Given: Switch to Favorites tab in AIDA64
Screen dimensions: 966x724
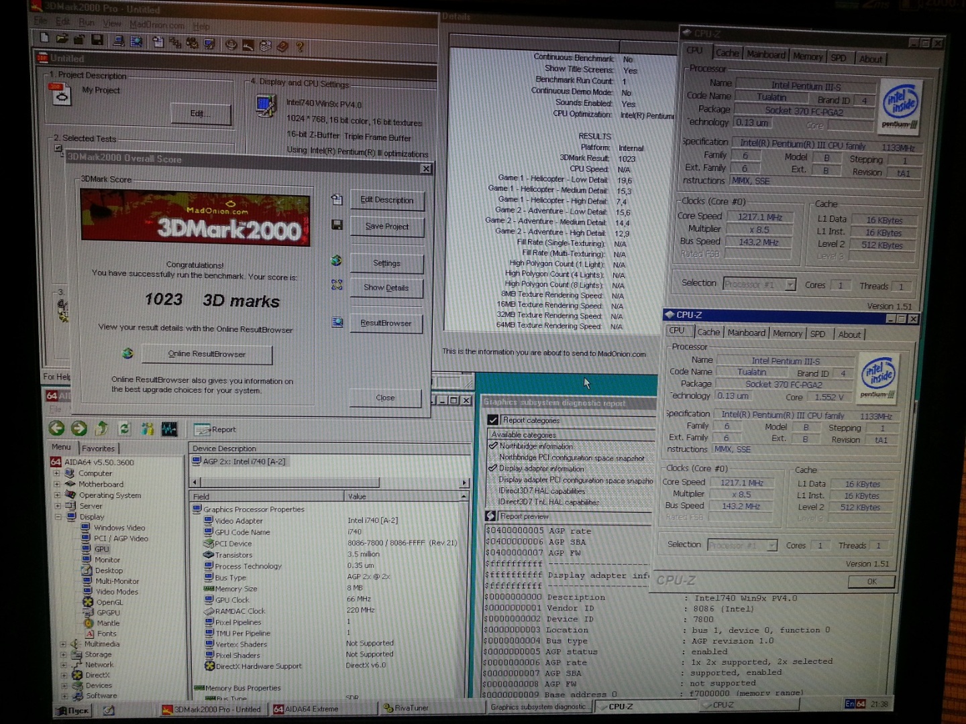Looking at the screenshot, I should click(99, 448).
